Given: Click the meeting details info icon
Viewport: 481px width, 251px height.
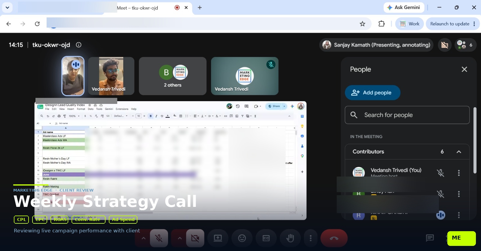Looking at the screenshot, I should [x=78, y=45].
